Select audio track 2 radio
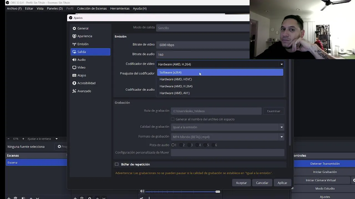Screen dimensions: 355x199 [x=181, y=145]
